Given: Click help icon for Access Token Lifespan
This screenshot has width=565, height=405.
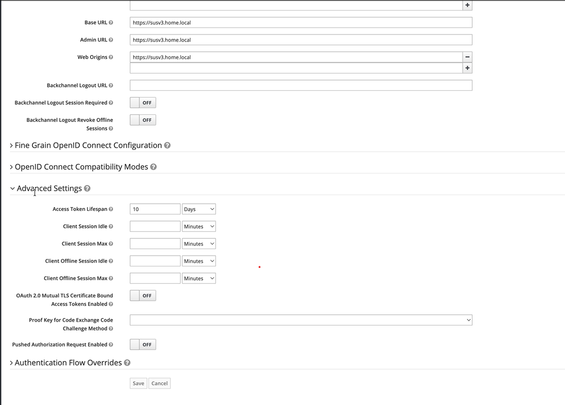Looking at the screenshot, I should pos(111,209).
